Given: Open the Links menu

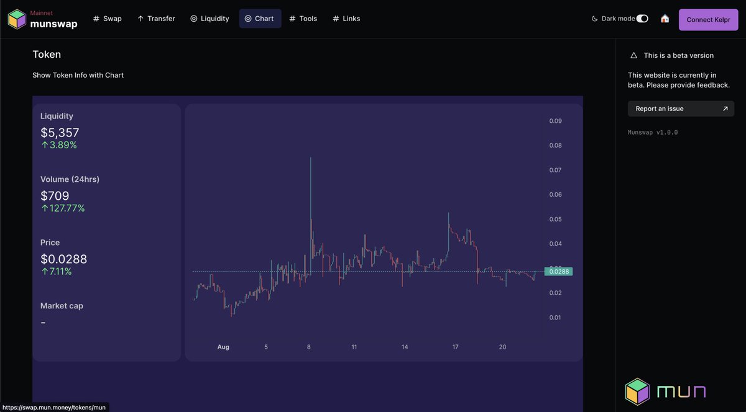Looking at the screenshot, I should coord(346,19).
